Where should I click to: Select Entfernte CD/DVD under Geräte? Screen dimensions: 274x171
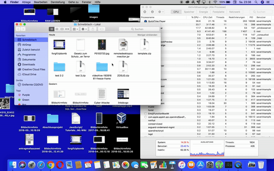[x=32, y=85]
